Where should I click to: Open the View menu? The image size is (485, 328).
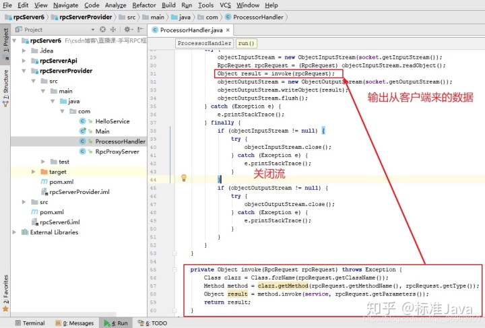click(41, 5)
